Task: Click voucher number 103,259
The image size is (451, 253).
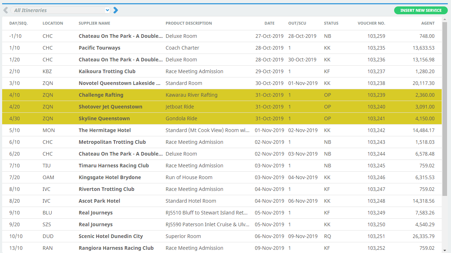Action: click(x=376, y=36)
